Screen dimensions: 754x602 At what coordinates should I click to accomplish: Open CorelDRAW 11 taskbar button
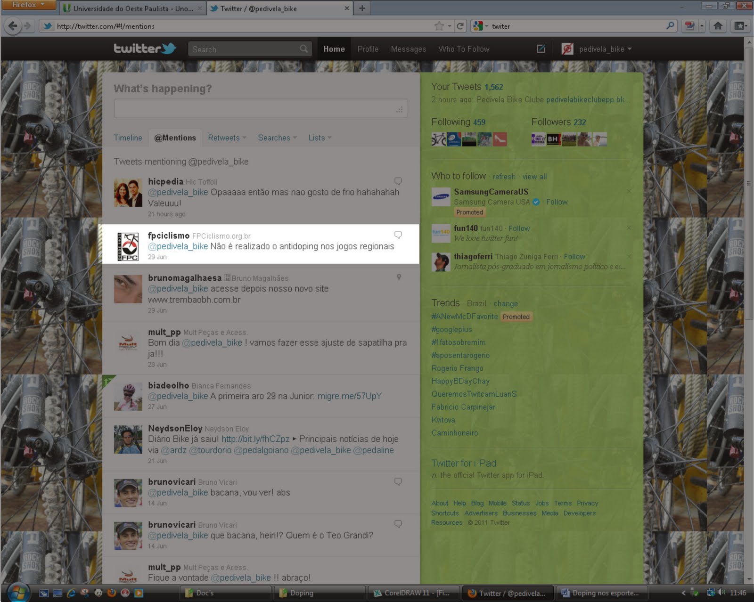412,593
